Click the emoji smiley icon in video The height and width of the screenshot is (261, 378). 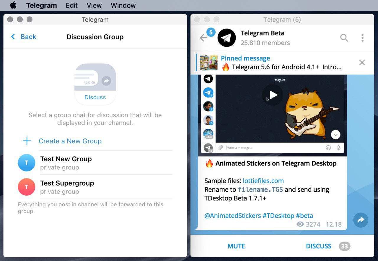click(x=328, y=148)
